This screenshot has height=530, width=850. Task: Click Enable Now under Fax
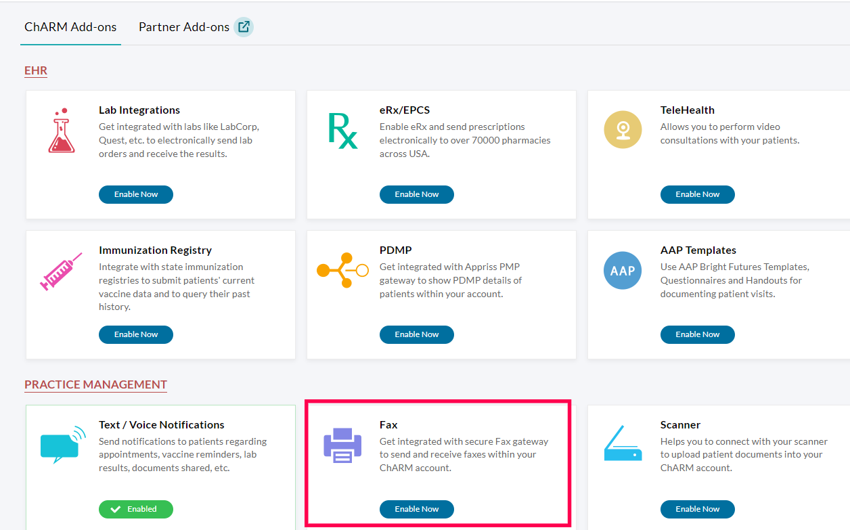416,509
